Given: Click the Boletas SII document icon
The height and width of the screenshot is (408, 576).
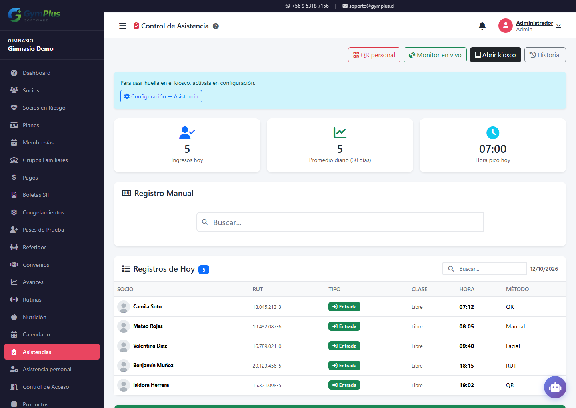Looking at the screenshot, I should coord(14,195).
